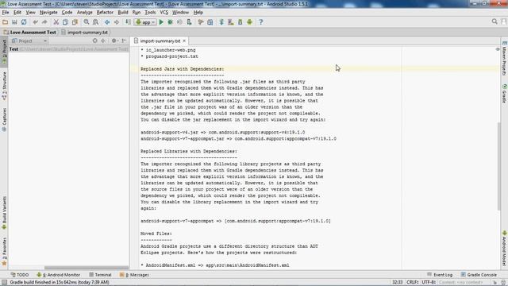Click the import-summary.txt breadcrumb

coord(85,33)
